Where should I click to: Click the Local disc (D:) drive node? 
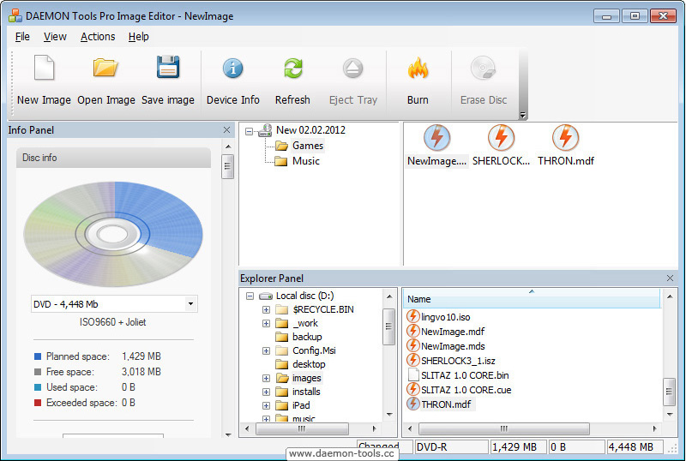pos(304,296)
